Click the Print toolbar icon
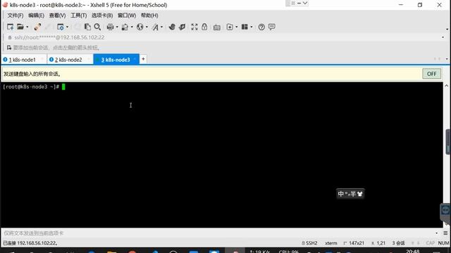Image resolution: width=451 pixels, height=253 pixels. pyautogui.click(x=110, y=27)
